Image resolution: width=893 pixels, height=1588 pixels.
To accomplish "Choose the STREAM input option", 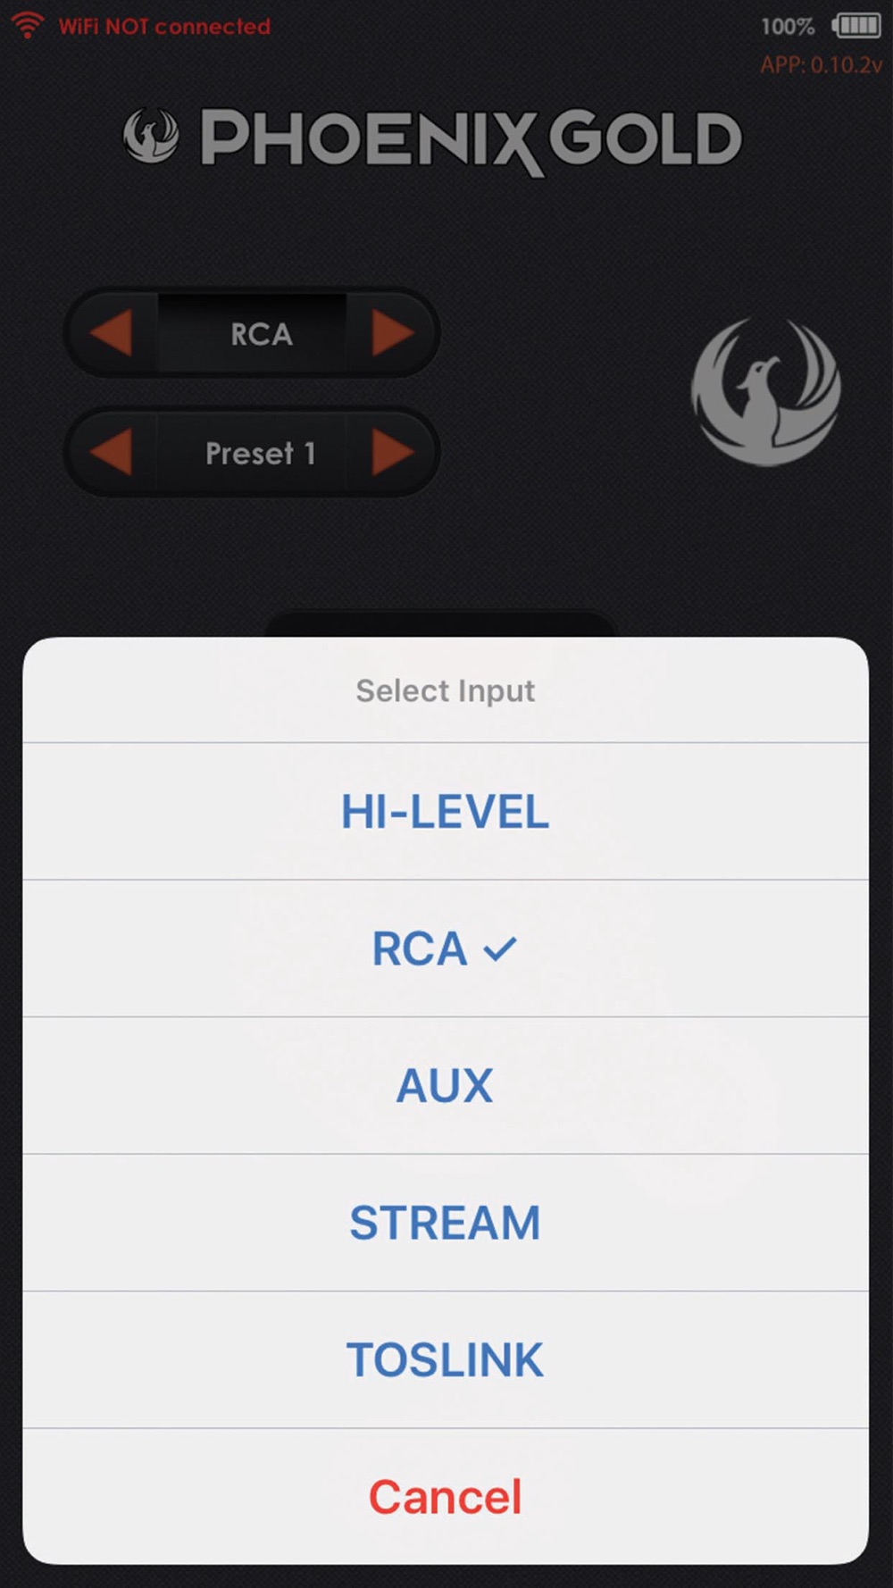I will (446, 1223).
